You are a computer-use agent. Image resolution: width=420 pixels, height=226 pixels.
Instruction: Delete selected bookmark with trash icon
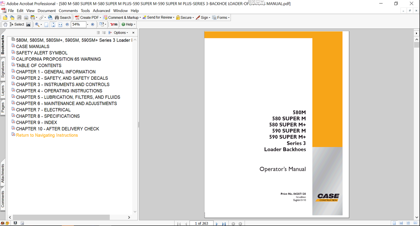click(98, 33)
